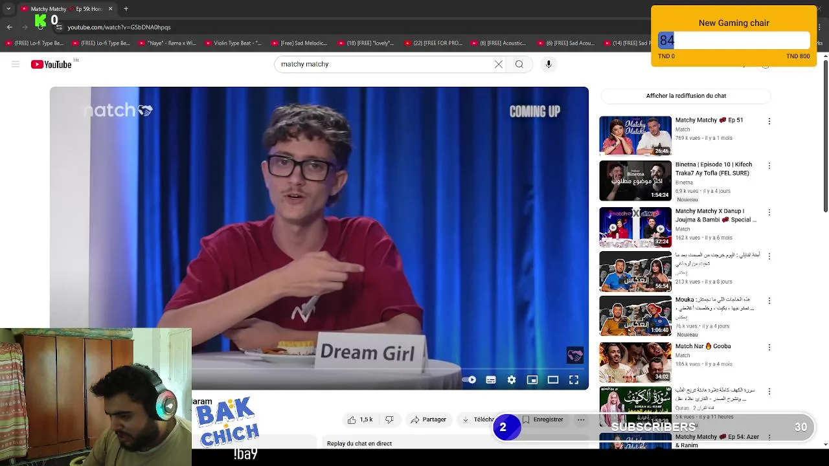Switch the video to miniplayer mode

pyautogui.click(x=532, y=380)
